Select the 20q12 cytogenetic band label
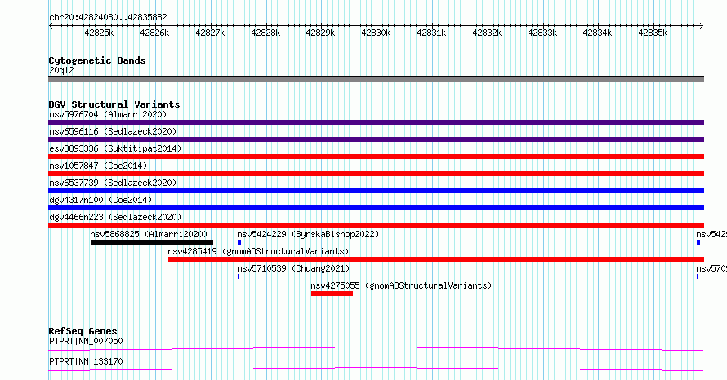Screen dimensions: 727x380 61,70
